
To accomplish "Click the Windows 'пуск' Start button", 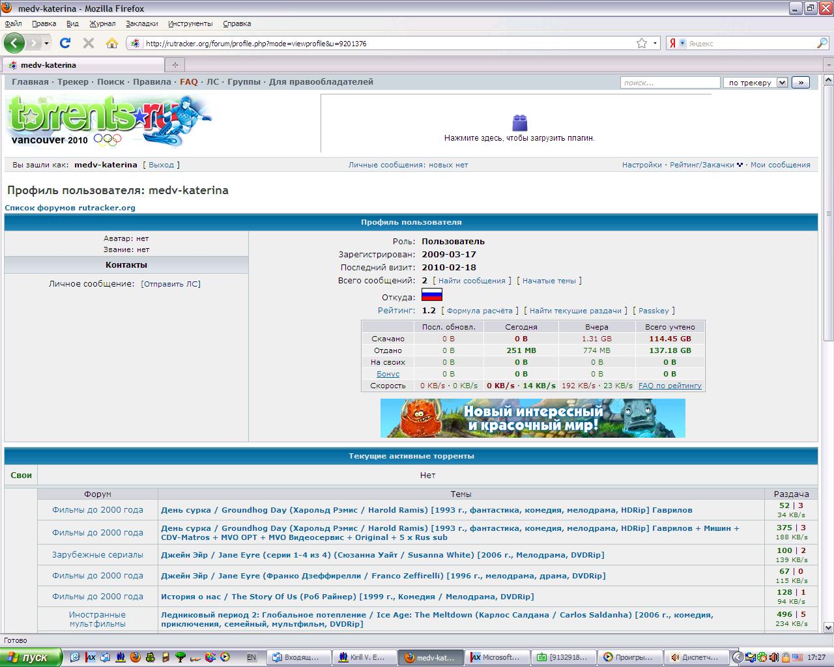I will tap(31, 657).
